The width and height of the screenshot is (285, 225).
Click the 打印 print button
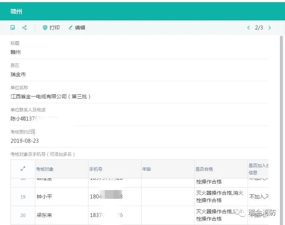pyautogui.click(x=51, y=28)
